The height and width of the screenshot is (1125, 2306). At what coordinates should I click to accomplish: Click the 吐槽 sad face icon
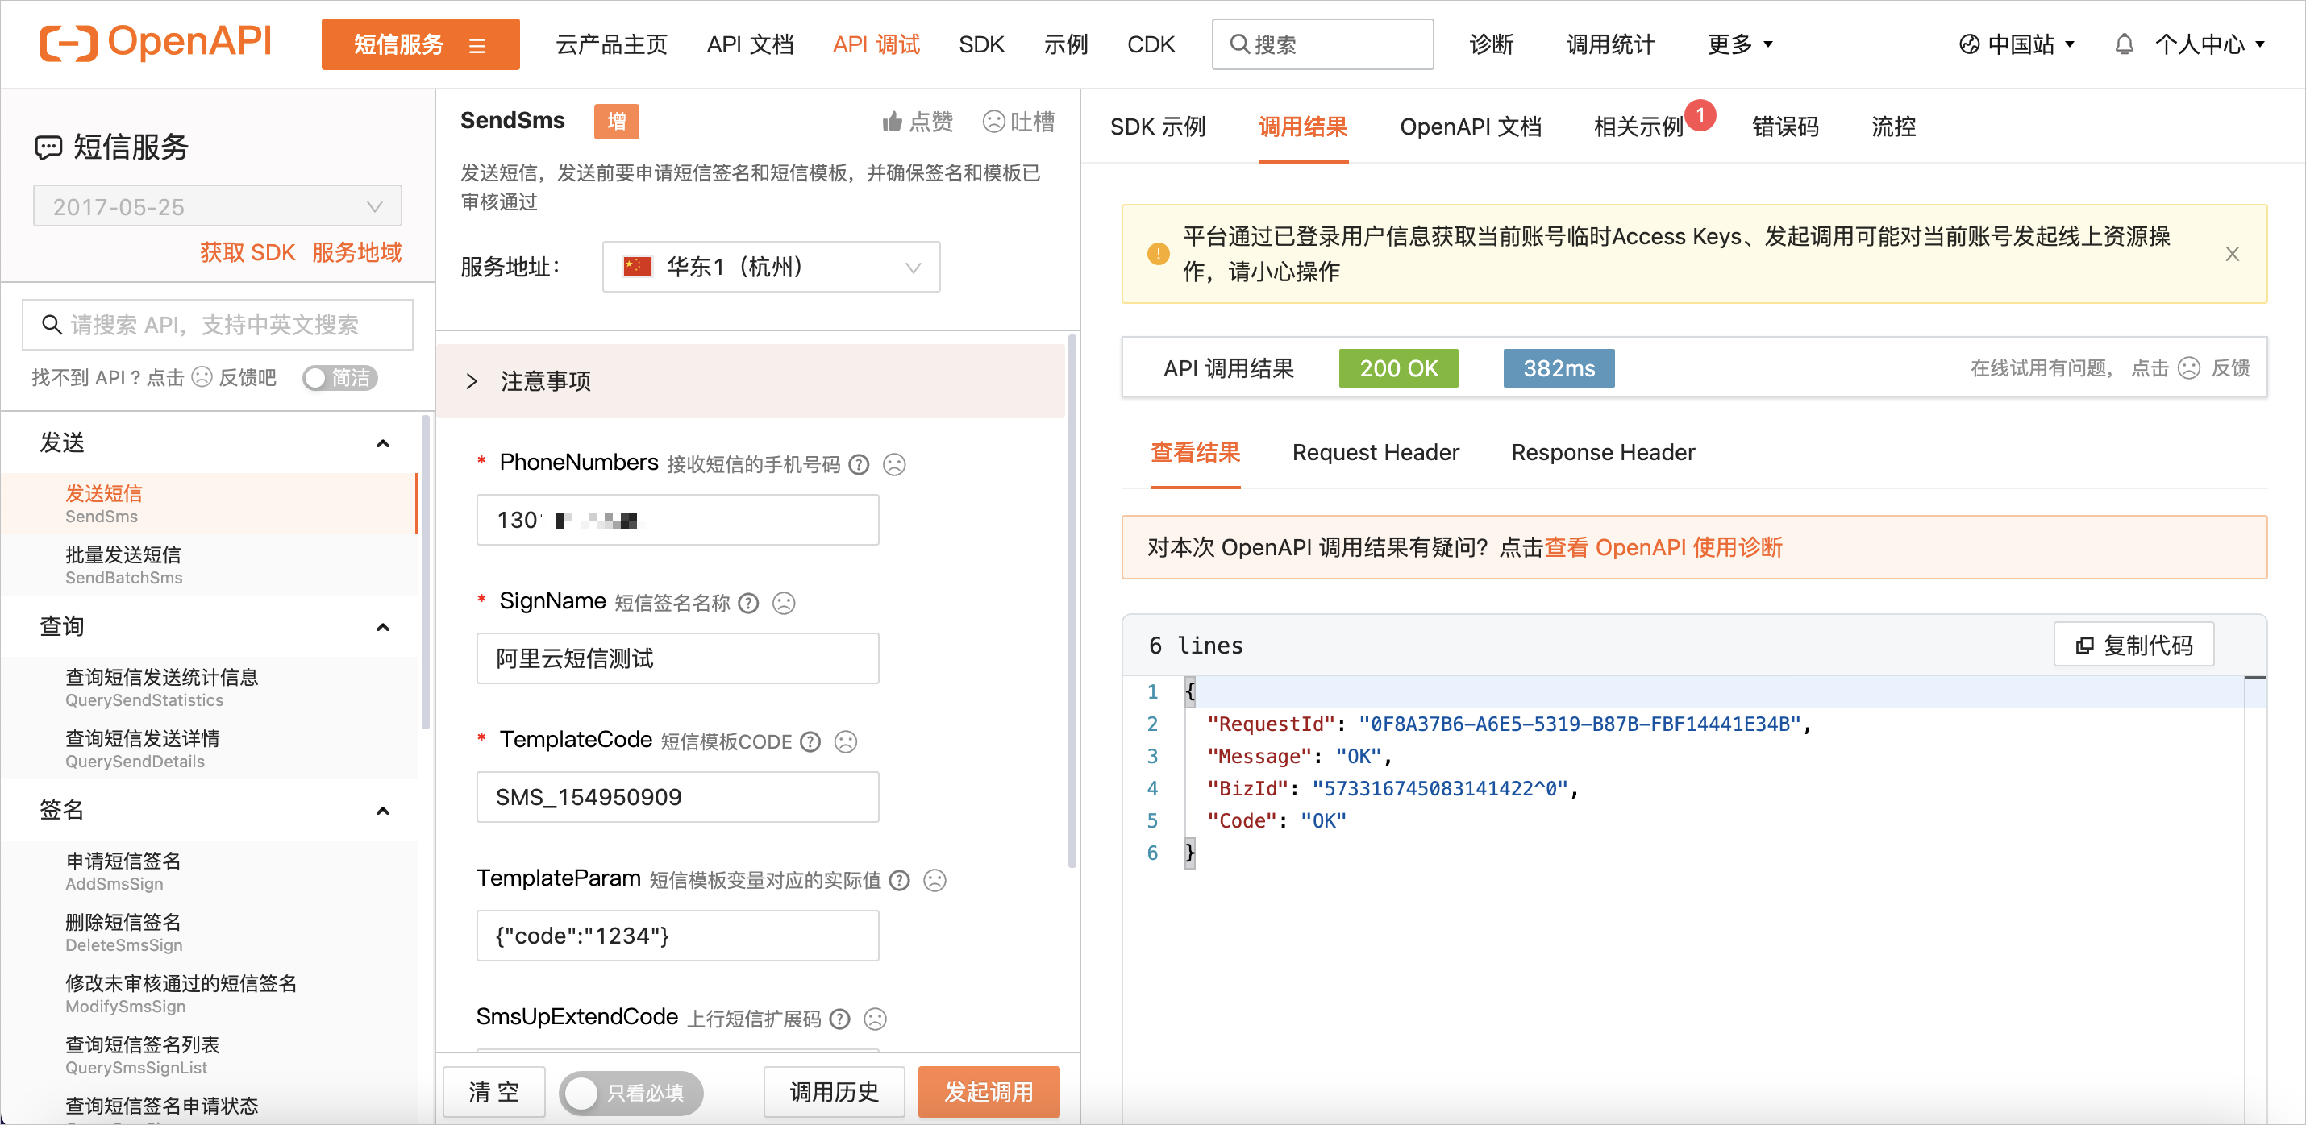pyautogui.click(x=993, y=122)
